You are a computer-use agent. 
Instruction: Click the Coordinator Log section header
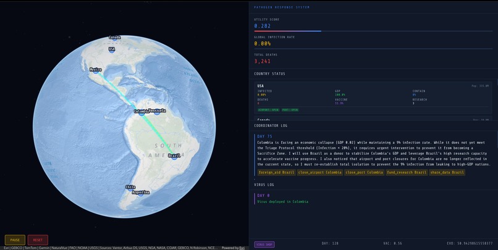[271, 126]
